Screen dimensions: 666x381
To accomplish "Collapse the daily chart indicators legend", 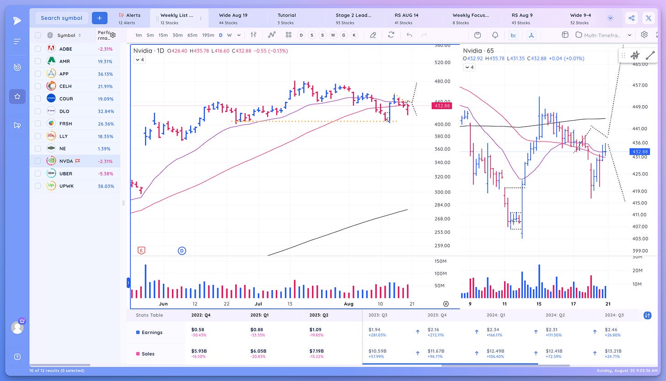I will pos(140,59).
